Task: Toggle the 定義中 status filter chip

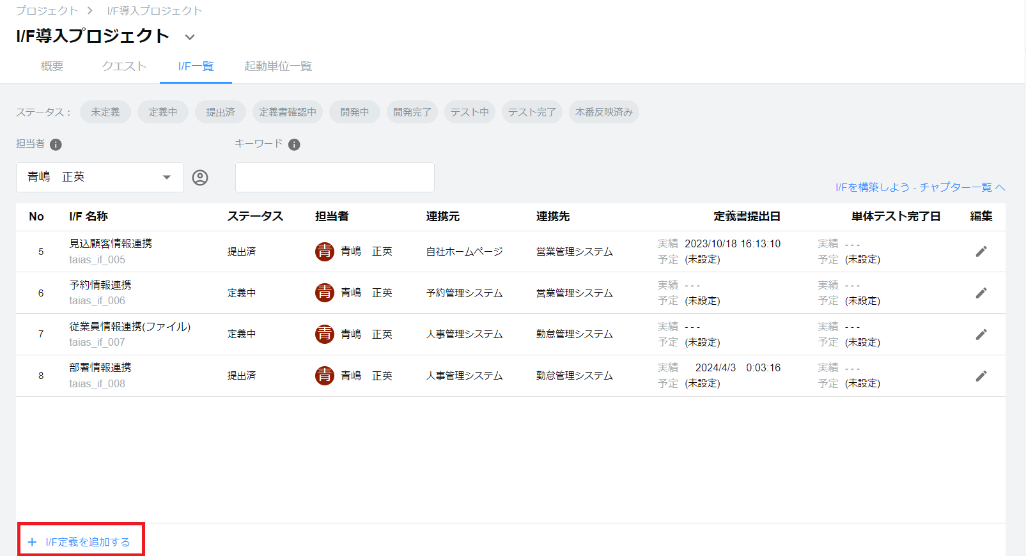Action: (162, 112)
